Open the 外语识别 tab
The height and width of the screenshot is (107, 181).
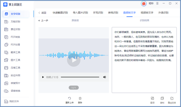[163, 13]
